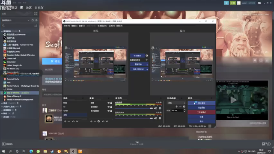Toggle lock on the second source
Viewport: 274px width, 154px height.
click(111, 107)
